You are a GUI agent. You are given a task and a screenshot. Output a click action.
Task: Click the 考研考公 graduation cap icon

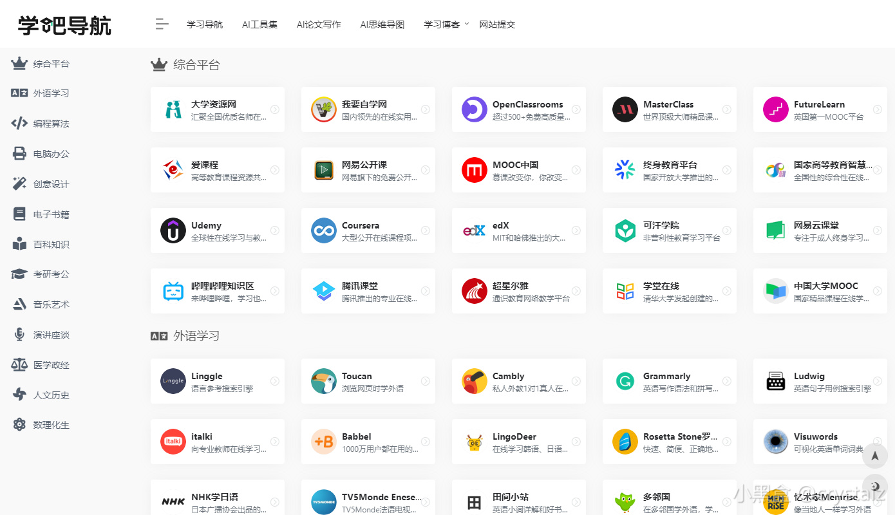[x=18, y=274]
